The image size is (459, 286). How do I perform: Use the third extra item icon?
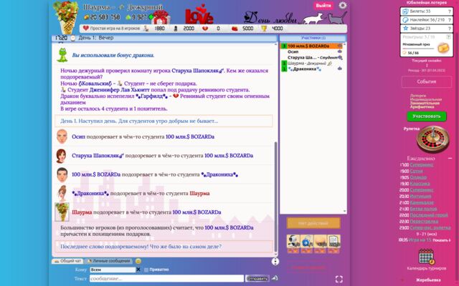(320, 242)
